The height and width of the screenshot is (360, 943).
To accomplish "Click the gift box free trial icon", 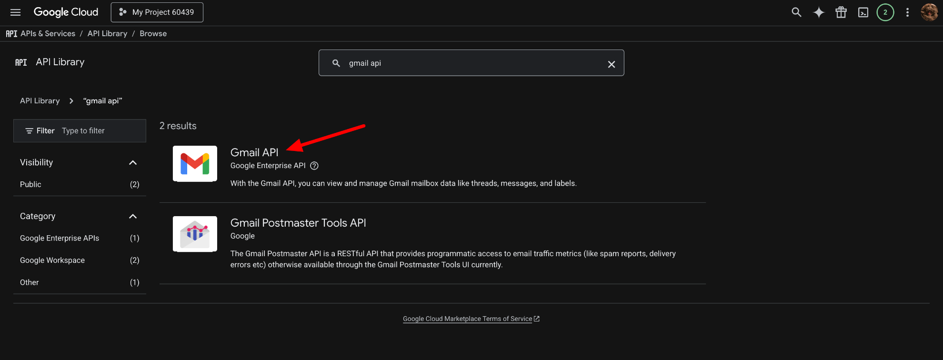I will [841, 12].
